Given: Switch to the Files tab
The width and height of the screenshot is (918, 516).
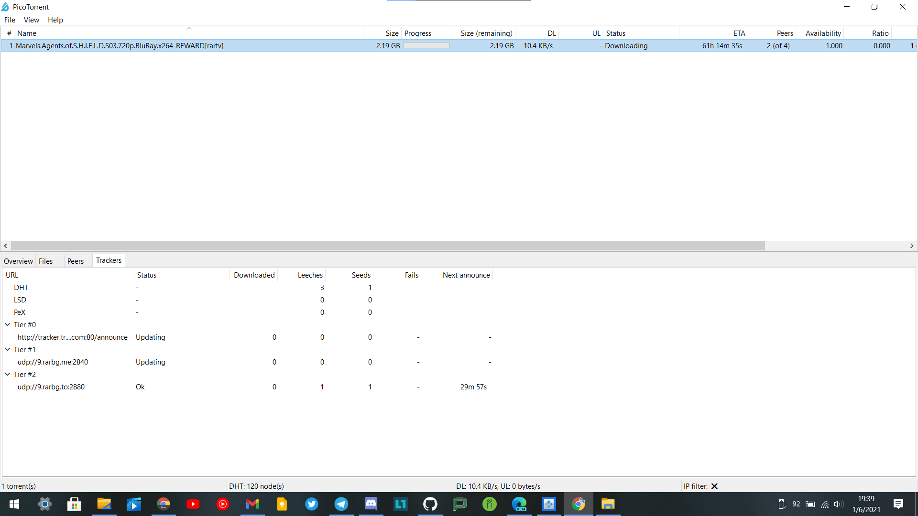Looking at the screenshot, I should click(45, 261).
